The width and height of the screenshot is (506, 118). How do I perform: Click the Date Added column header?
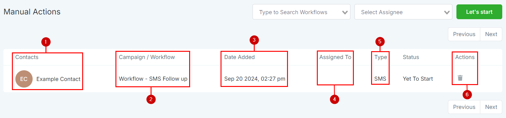[x=239, y=57]
